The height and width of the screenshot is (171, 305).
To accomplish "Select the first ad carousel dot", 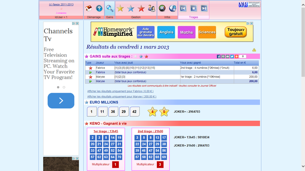I will point(58,87).
